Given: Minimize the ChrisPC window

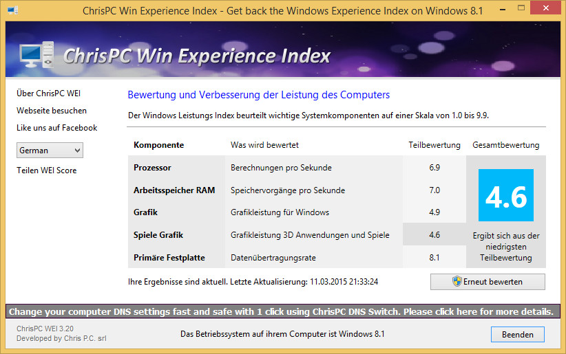Looking at the screenshot, I should click(x=503, y=10).
